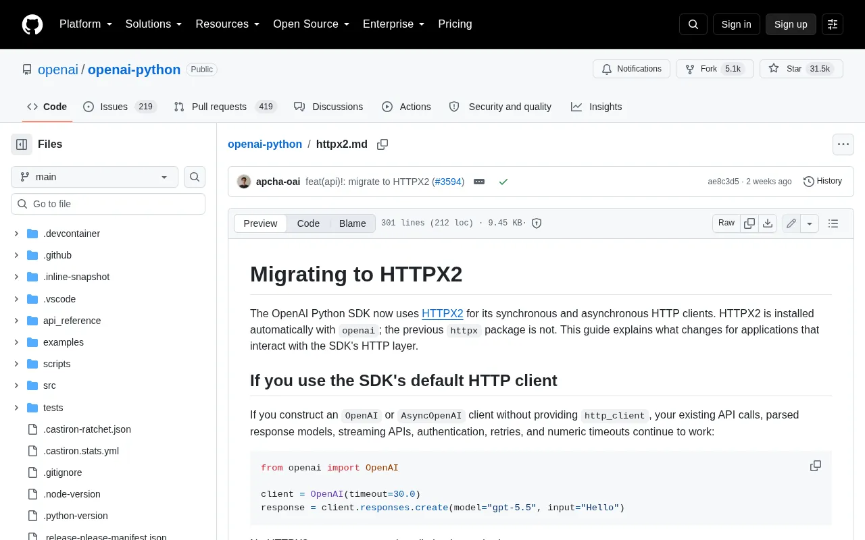Open the more file actions ellipsis menu
Viewport: 865px width, 540px height.
click(x=843, y=144)
